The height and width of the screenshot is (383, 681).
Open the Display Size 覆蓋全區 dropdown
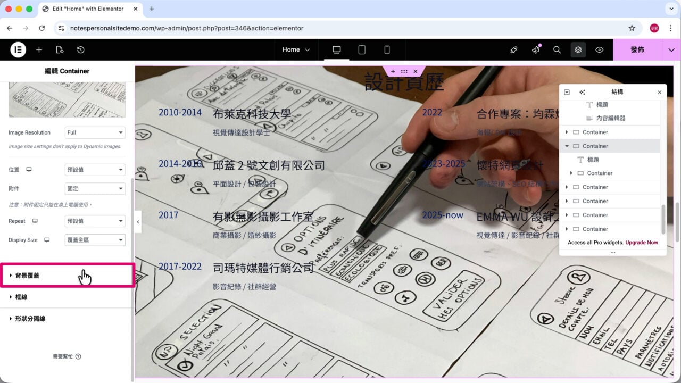pyautogui.click(x=95, y=240)
